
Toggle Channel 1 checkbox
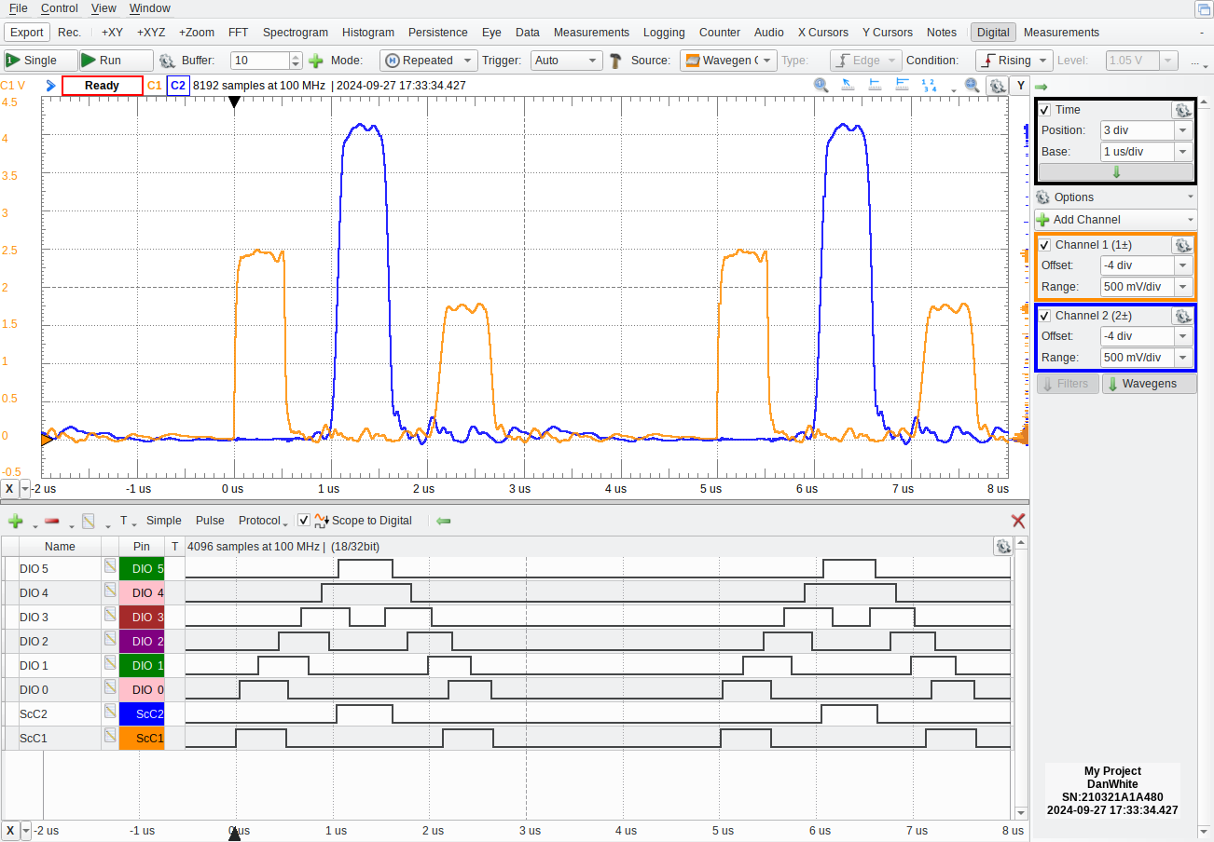(x=1045, y=245)
